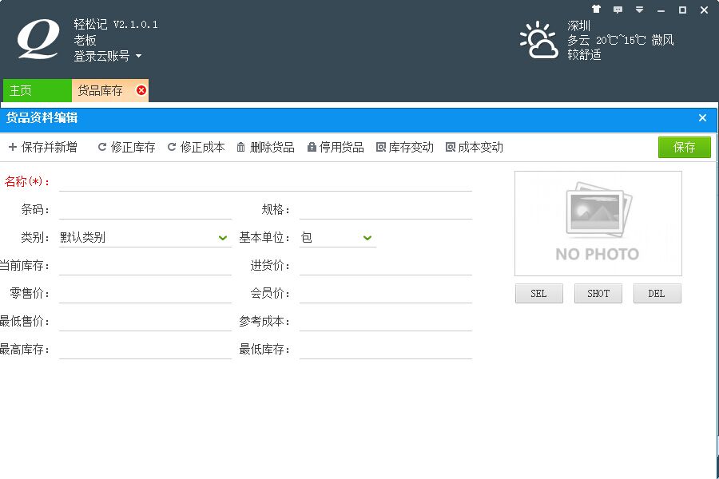
Task: Click the SHOT photo button
Action: (x=598, y=293)
